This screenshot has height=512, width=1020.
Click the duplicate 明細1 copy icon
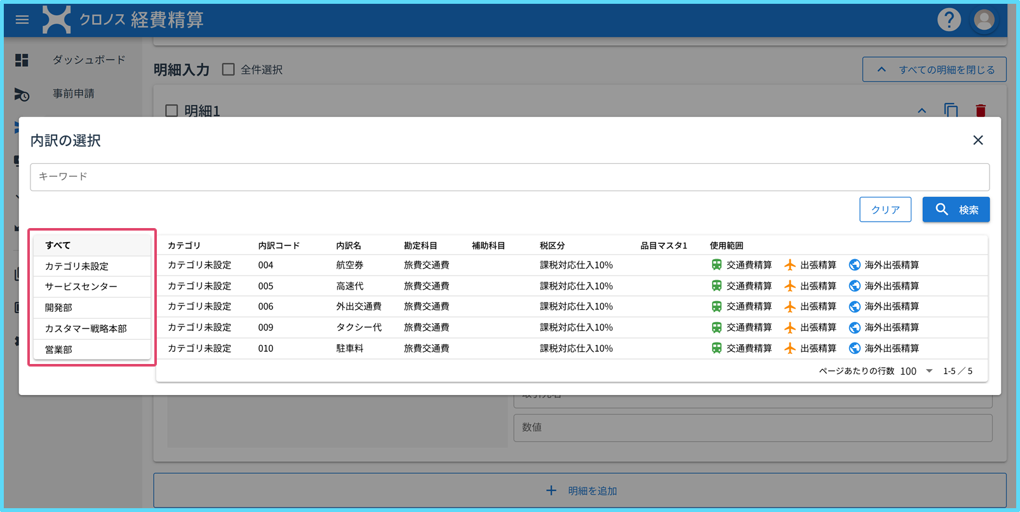[951, 111]
